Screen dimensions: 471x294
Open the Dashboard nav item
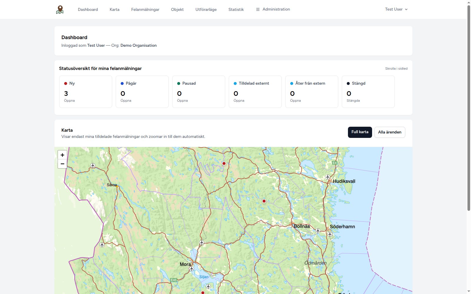(88, 9)
